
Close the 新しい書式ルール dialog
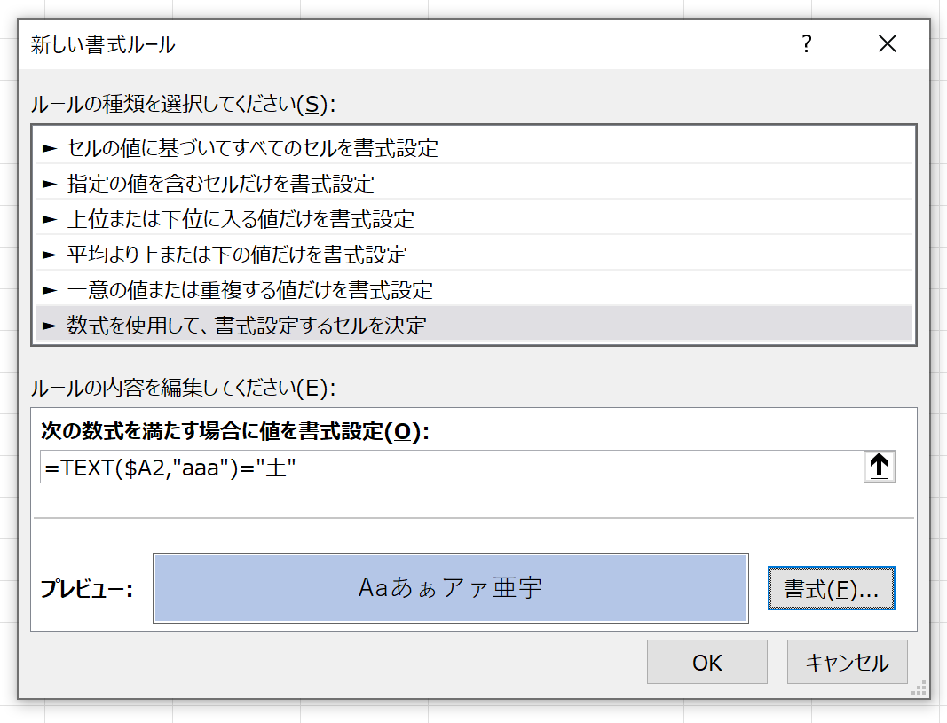click(x=888, y=43)
